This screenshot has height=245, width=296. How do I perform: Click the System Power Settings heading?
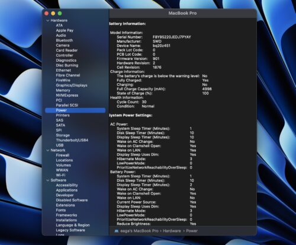pyautogui.click(x=131, y=115)
